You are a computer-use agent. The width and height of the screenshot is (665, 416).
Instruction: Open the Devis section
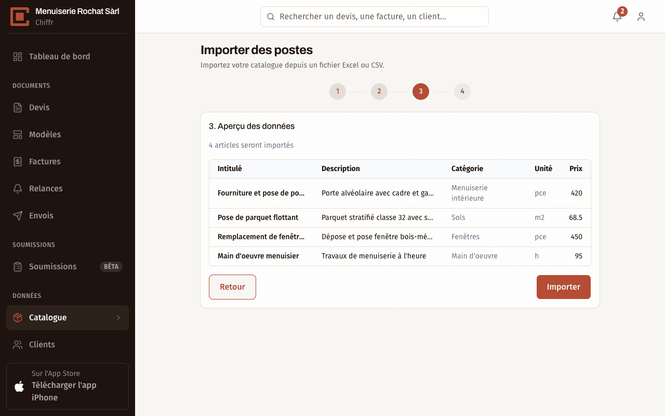click(x=68, y=108)
